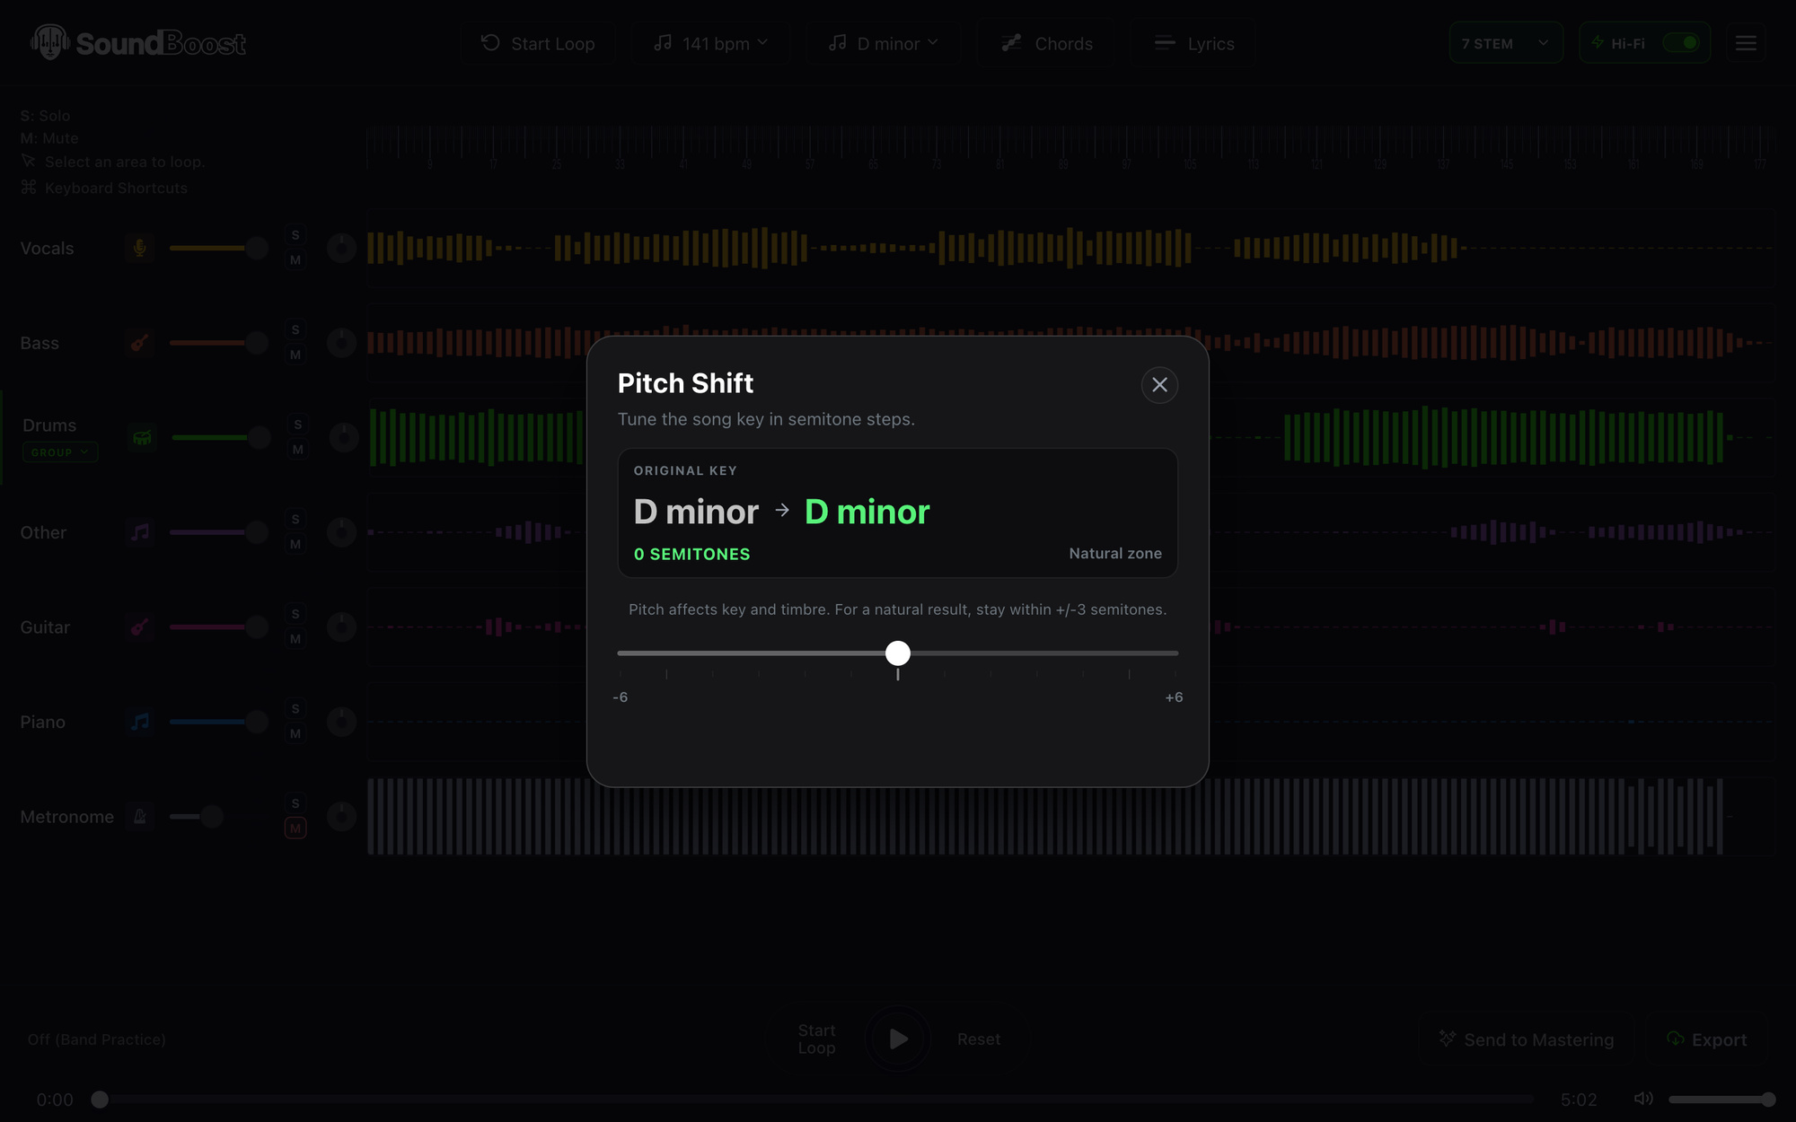The height and width of the screenshot is (1122, 1796).
Task: Open Keyboard Shortcuts link
Action: pos(104,188)
